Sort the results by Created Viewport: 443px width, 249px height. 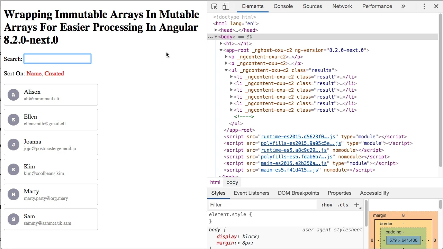54,73
